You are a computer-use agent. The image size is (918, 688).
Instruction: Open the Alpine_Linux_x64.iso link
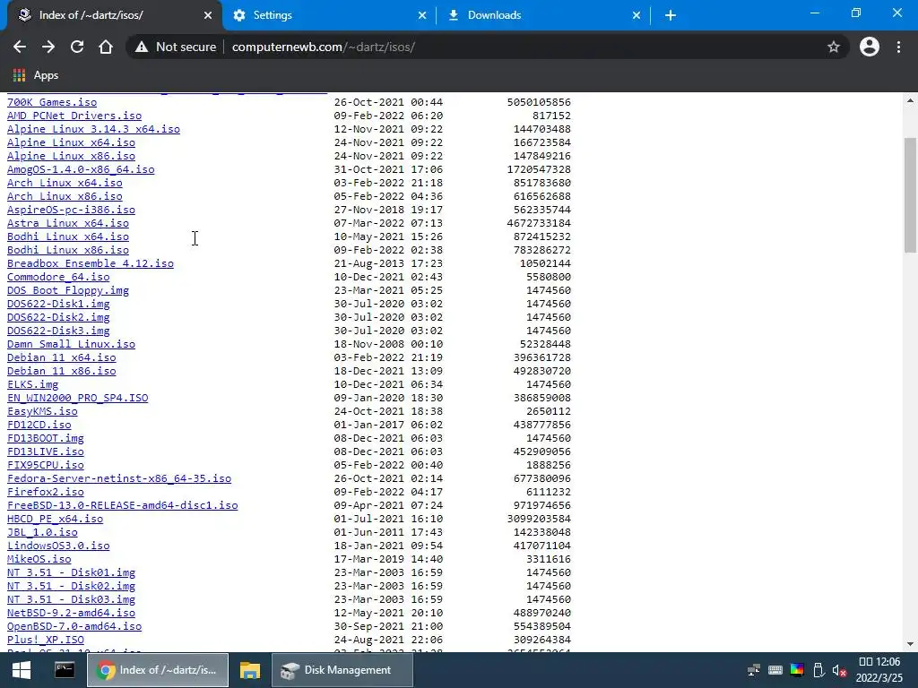(x=72, y=142)
